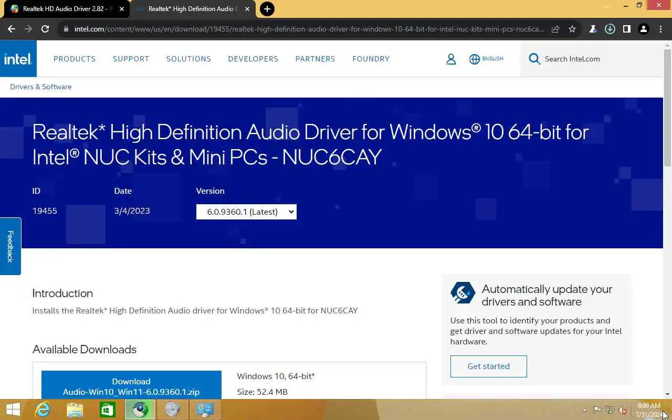Click the 'Automatically update your drivers and software' heading
This screenshot has height=420, width=672.
coord(547,295)
